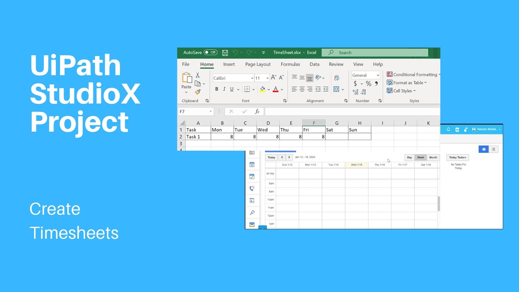
Task: Open the fill color dropdown arrow
Action: click(268, 90)
